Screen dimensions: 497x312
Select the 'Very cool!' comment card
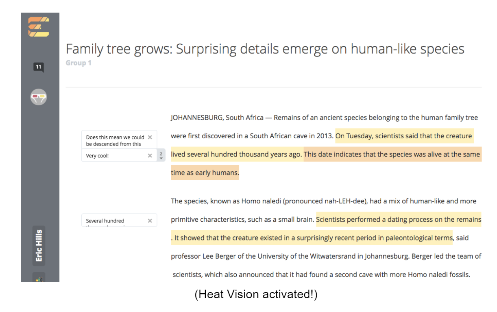110,155
